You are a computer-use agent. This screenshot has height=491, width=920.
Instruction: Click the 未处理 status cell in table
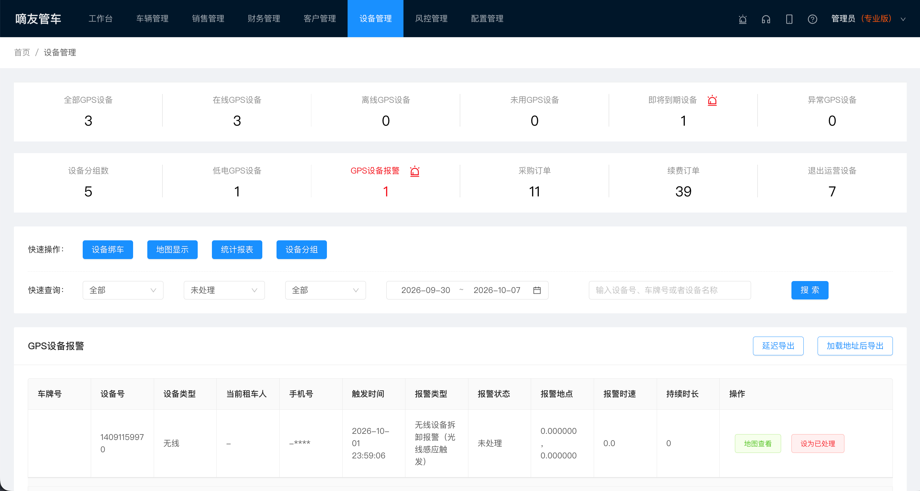pos(499,443)
